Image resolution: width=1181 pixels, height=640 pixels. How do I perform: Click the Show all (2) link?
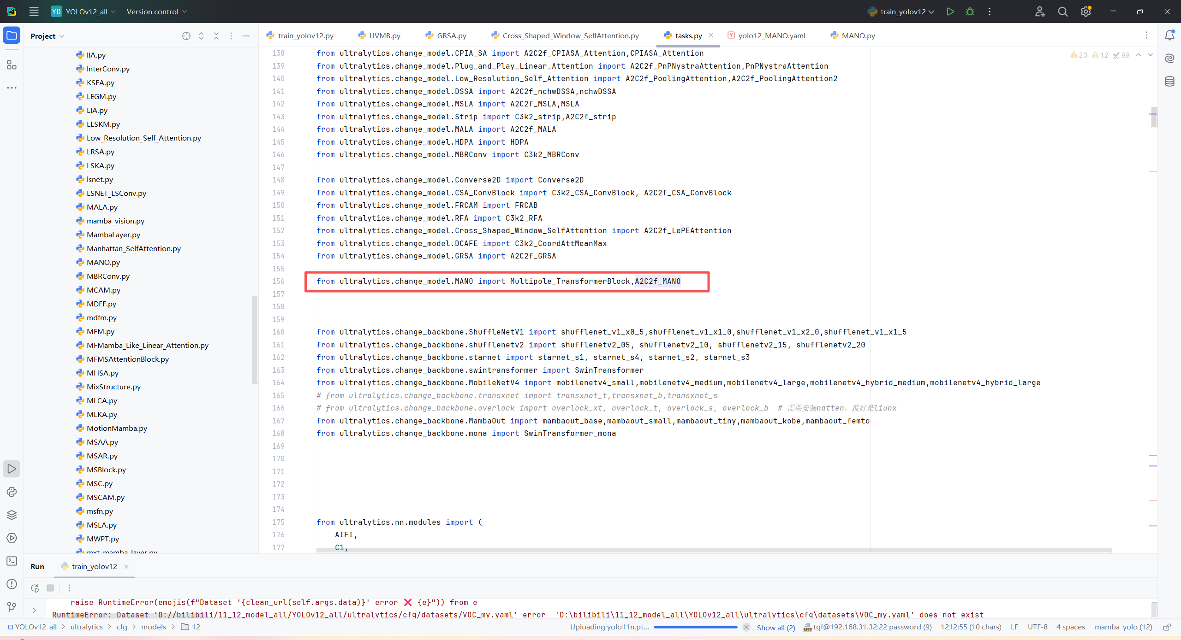[x=776, y=627]
